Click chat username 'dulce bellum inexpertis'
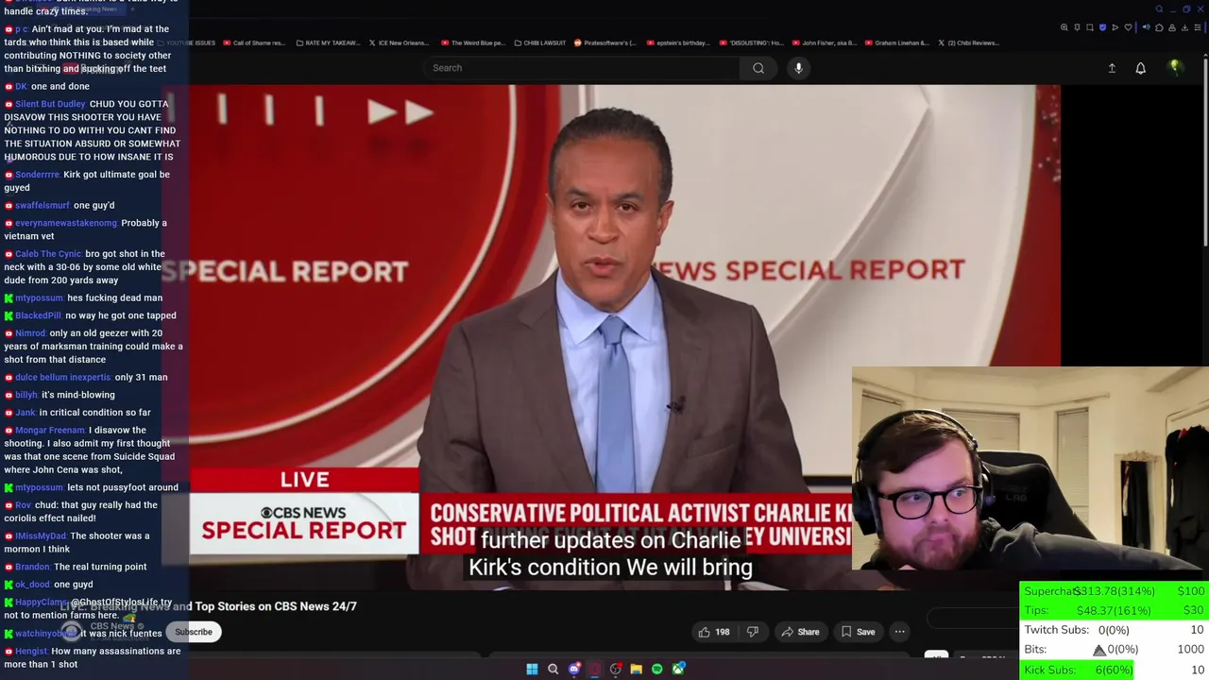 coord(62,378)
